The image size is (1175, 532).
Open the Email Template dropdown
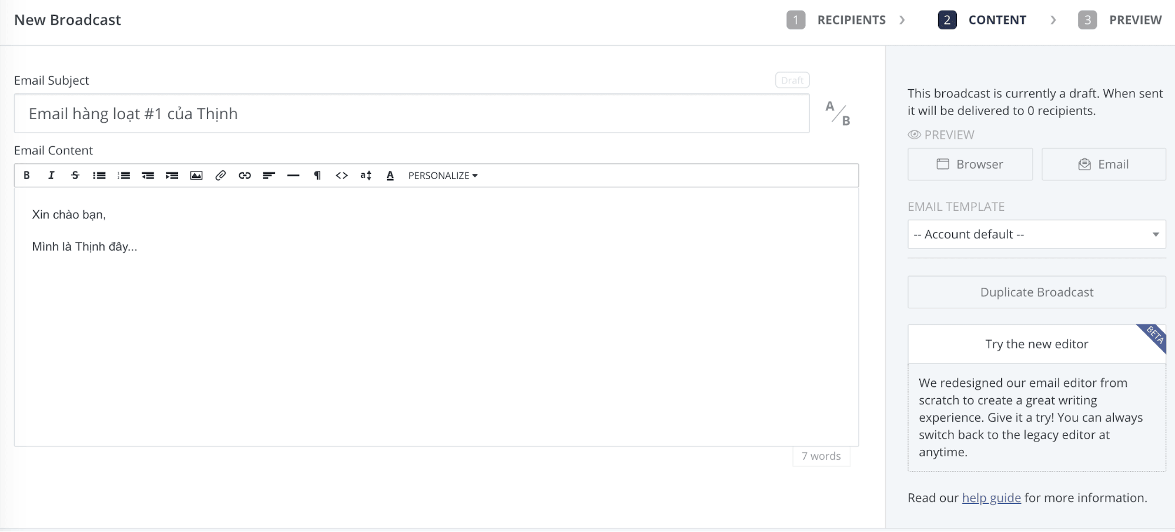point(1037,234)
